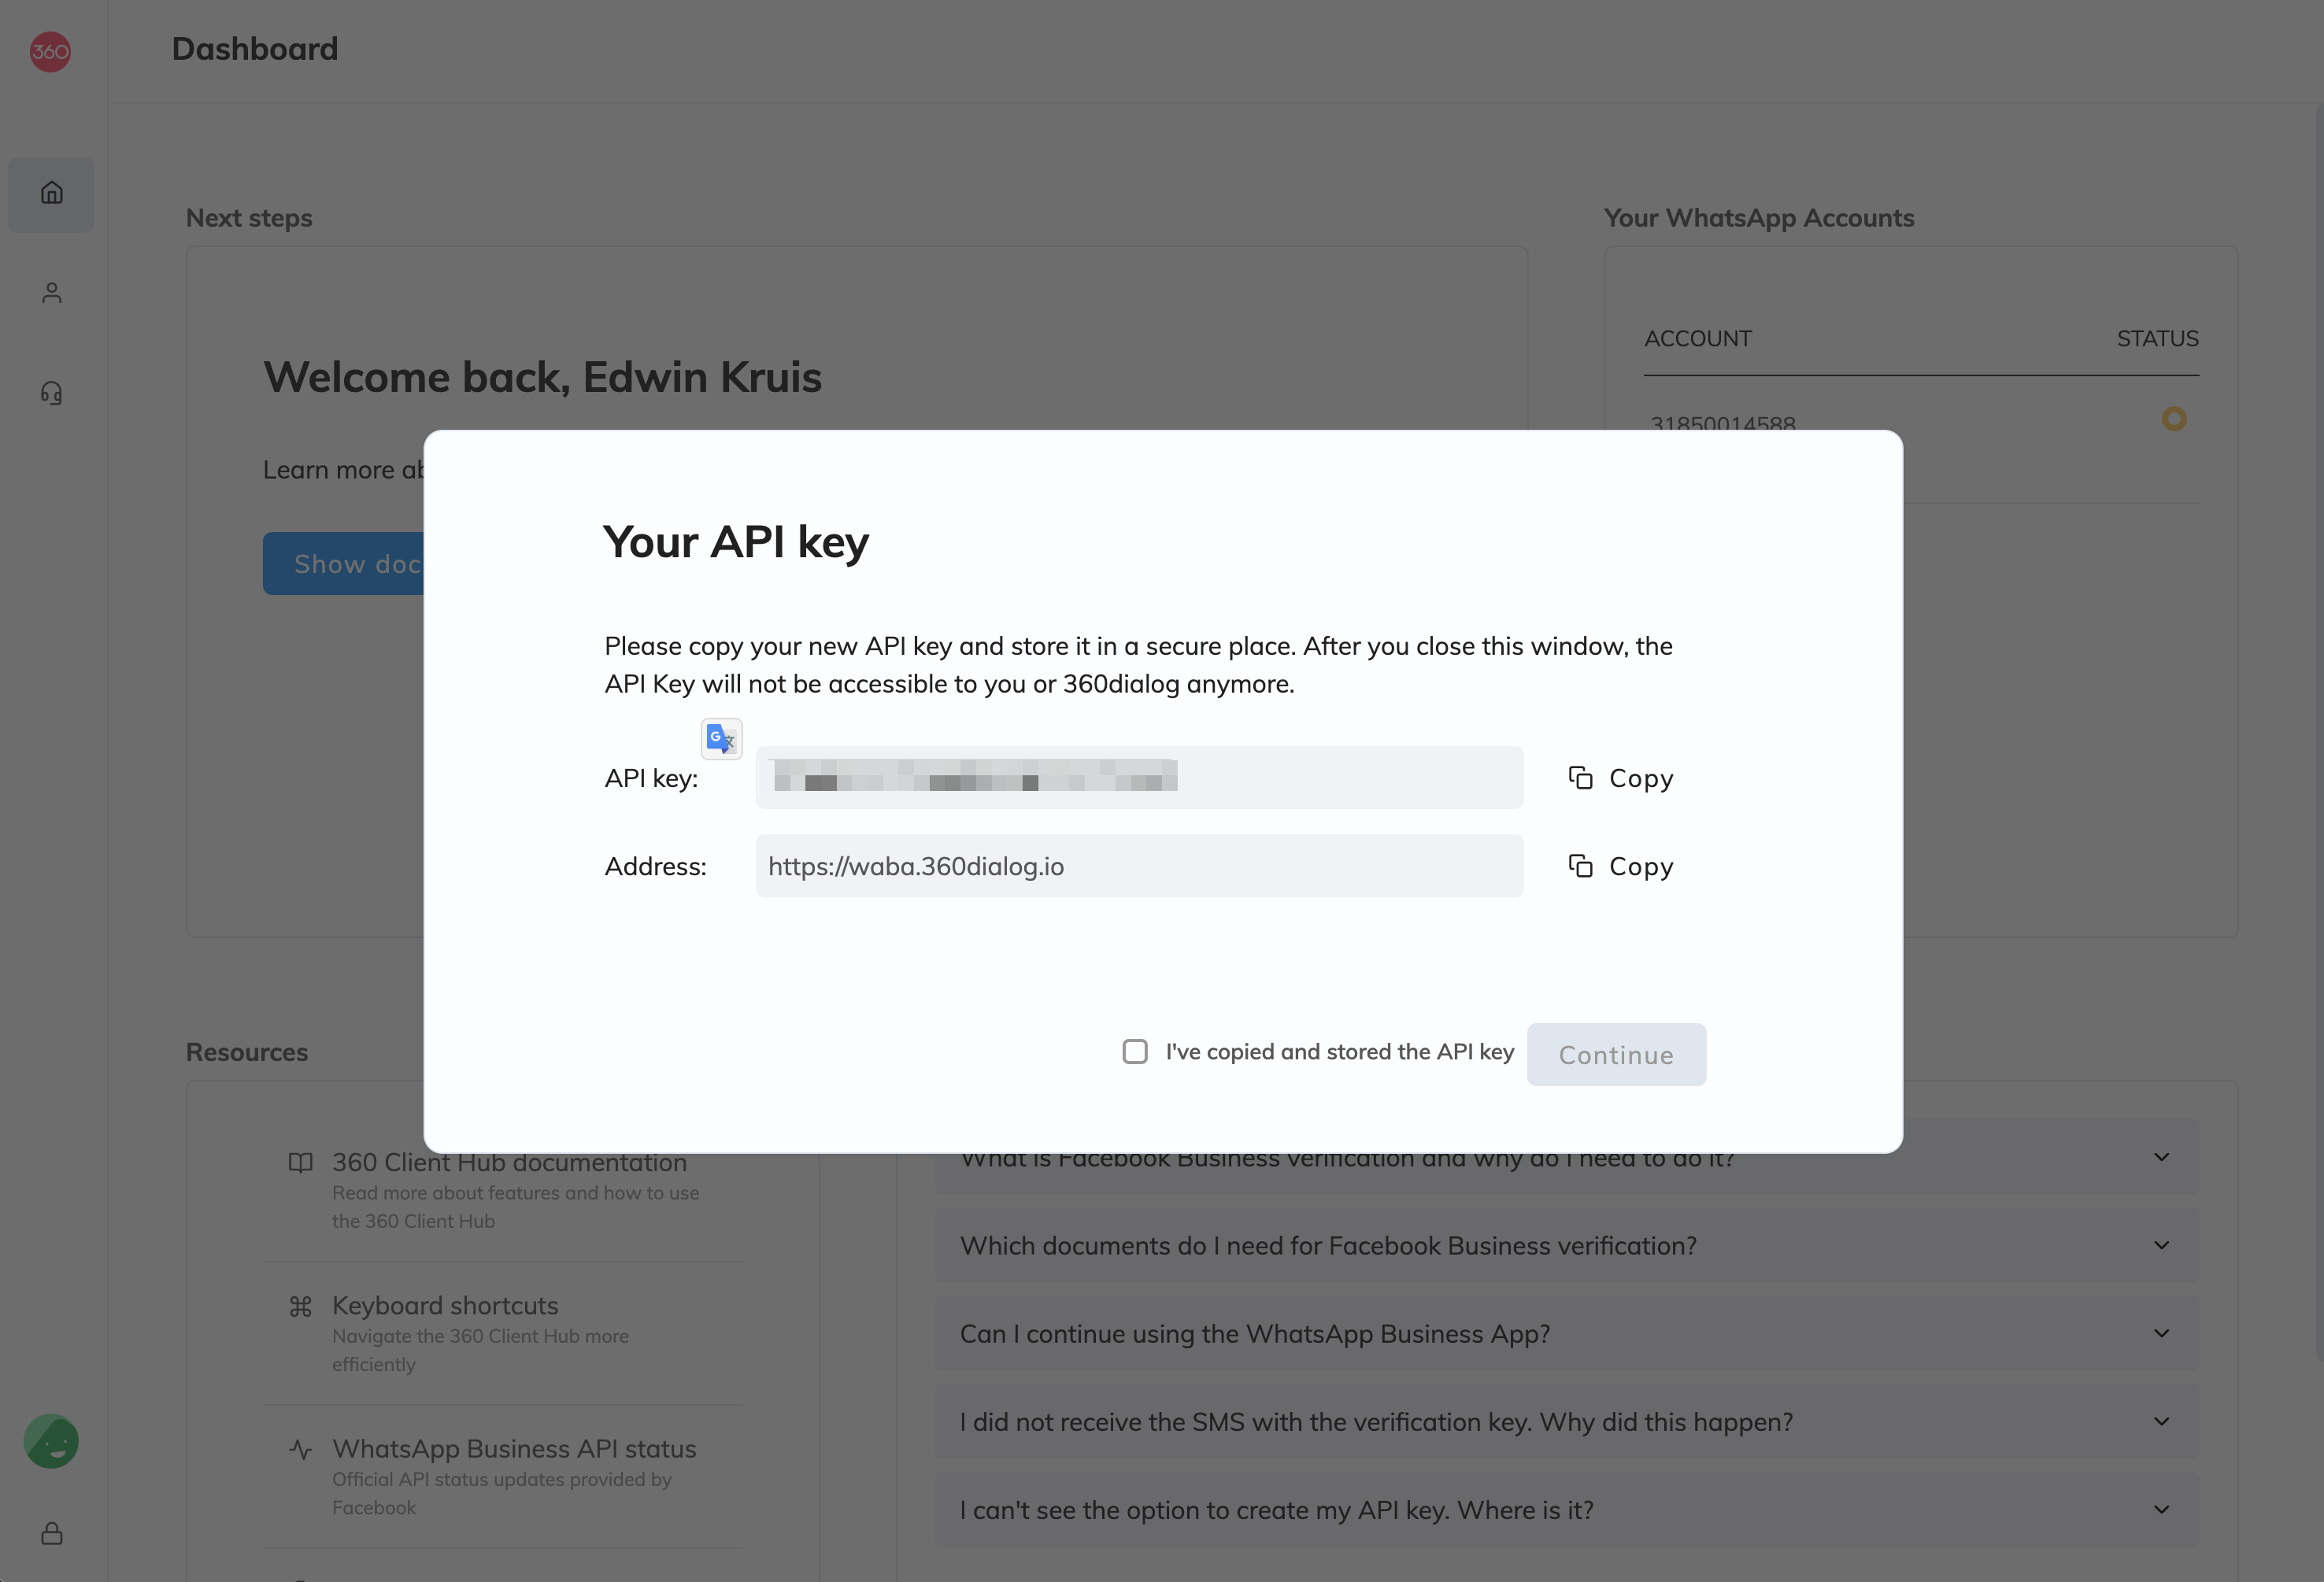Click the ACCOUNT column header
The image size is (2324, 1582).
pos(1697,339)
